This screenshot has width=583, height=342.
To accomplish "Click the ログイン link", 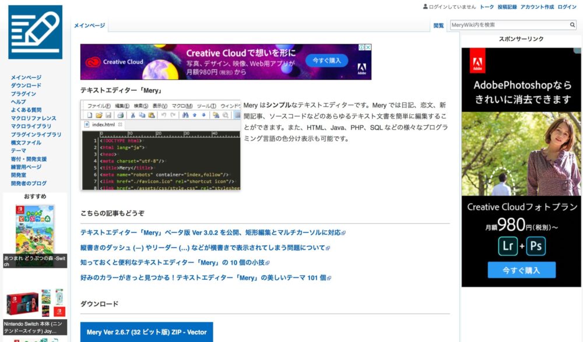I will click(x=567, y=6).
